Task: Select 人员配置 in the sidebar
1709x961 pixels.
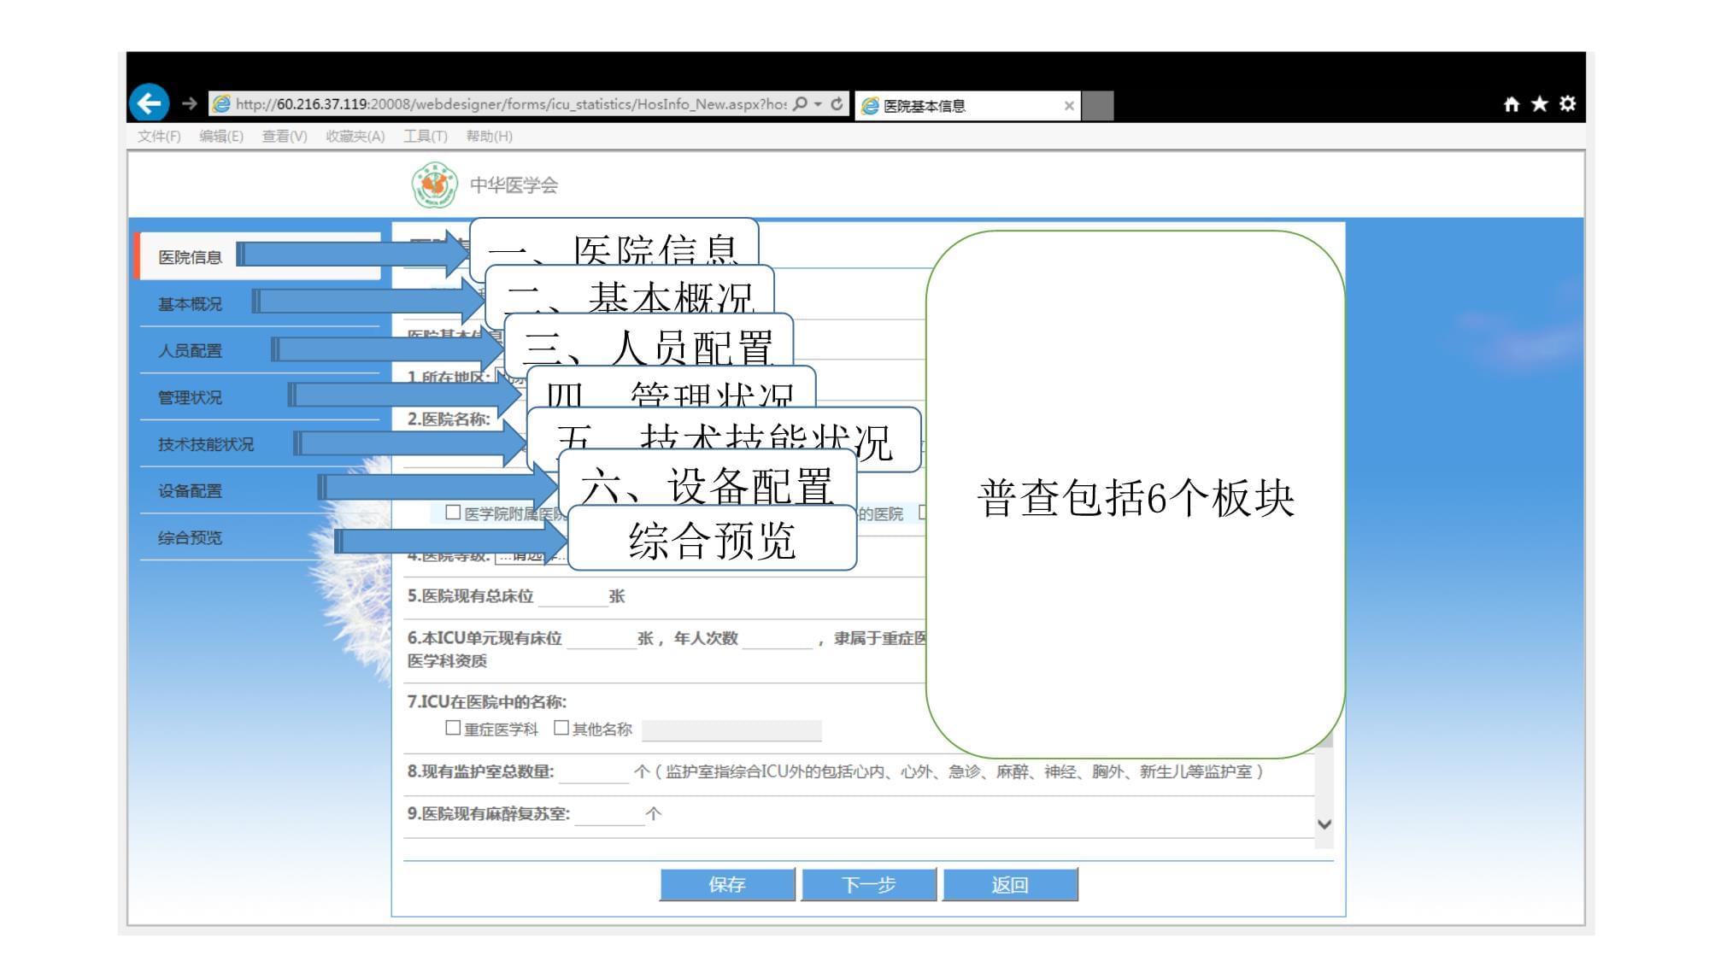Action: (190, 351)
